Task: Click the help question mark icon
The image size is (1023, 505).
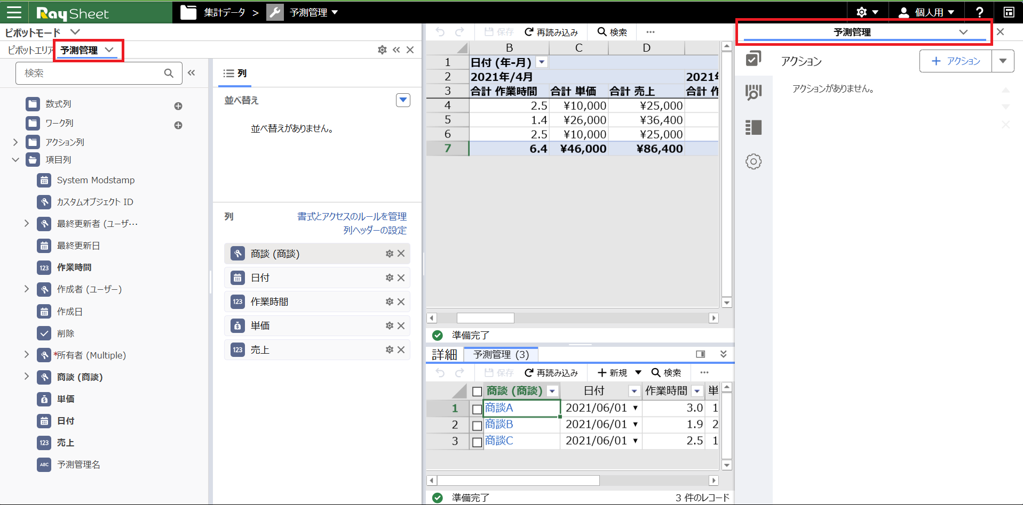Action: click(x=979, y=12)
